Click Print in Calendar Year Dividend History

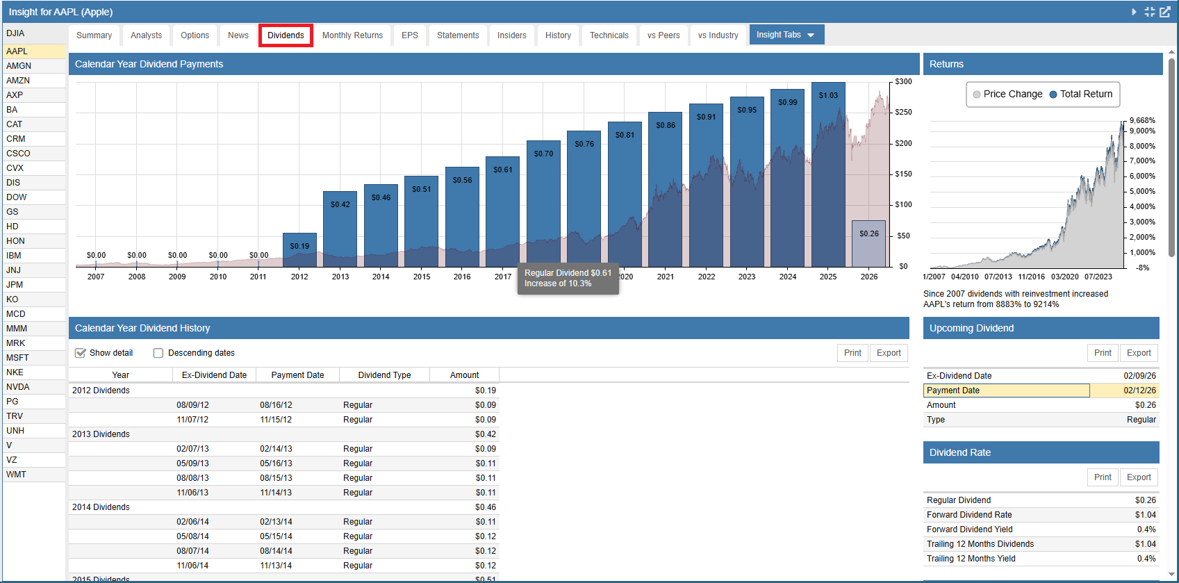[x=852, y=353]
